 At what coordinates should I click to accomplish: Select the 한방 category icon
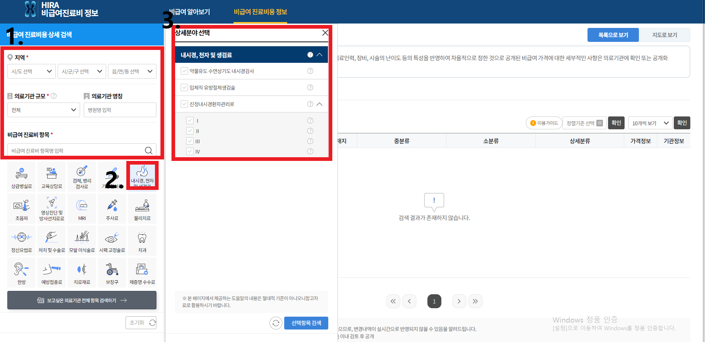point(22,273)
